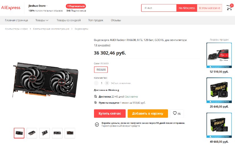Image resolution: width=235 pixels, height=145 pixels.
Task: Click the AliExpress logo
Action: (11, 8)
